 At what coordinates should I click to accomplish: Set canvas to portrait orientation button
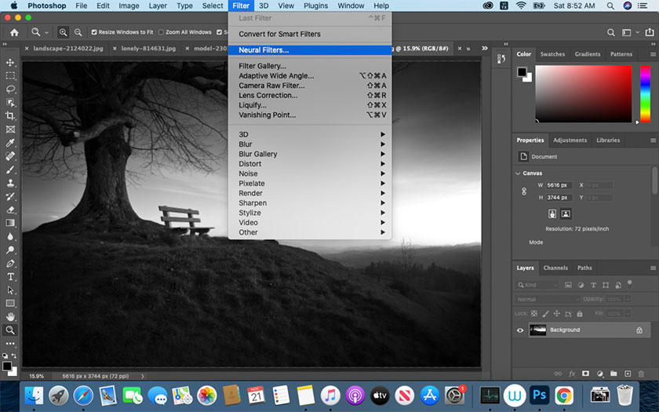pos(552,214)
